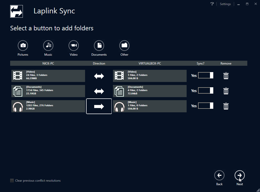Click the Back arrow button
Viewport: 260px width, 192px height.
[x=219, y=175]
